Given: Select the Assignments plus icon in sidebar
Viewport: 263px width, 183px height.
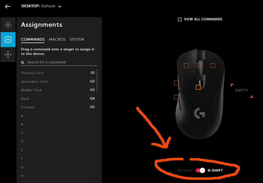Looking at the screenshot, I should tap(8, 40).
